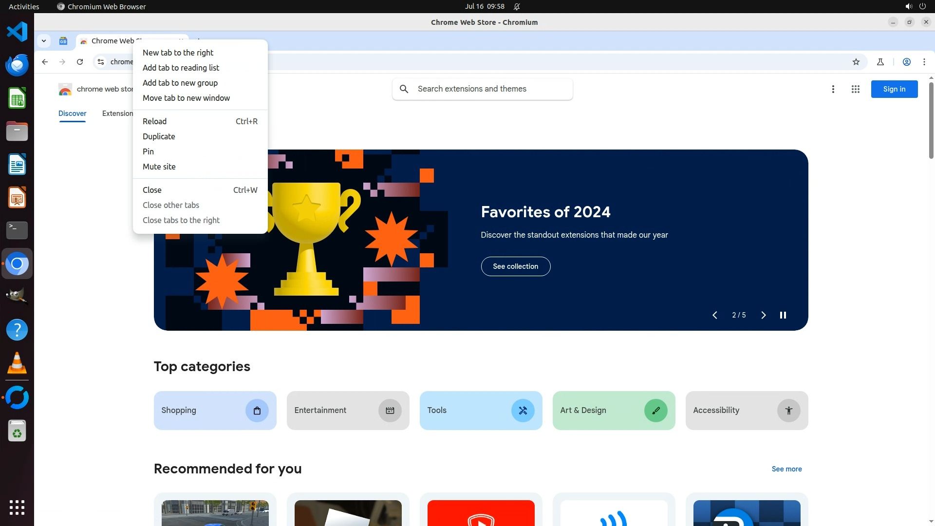The width and height of the screenshot is (935, 526).
Task: Choose Add tab to new group
Action: (180, 83)
